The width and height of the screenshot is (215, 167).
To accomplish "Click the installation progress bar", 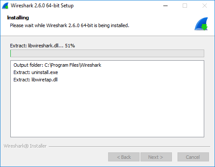I will [107, 53].
